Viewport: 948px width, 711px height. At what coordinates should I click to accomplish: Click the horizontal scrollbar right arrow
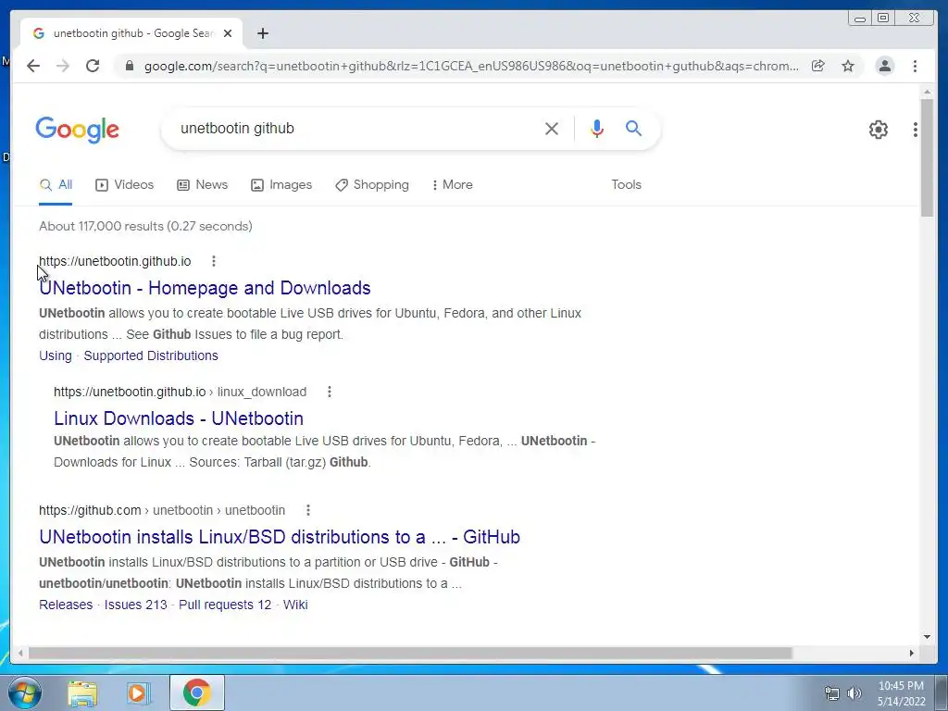point(912,653)
